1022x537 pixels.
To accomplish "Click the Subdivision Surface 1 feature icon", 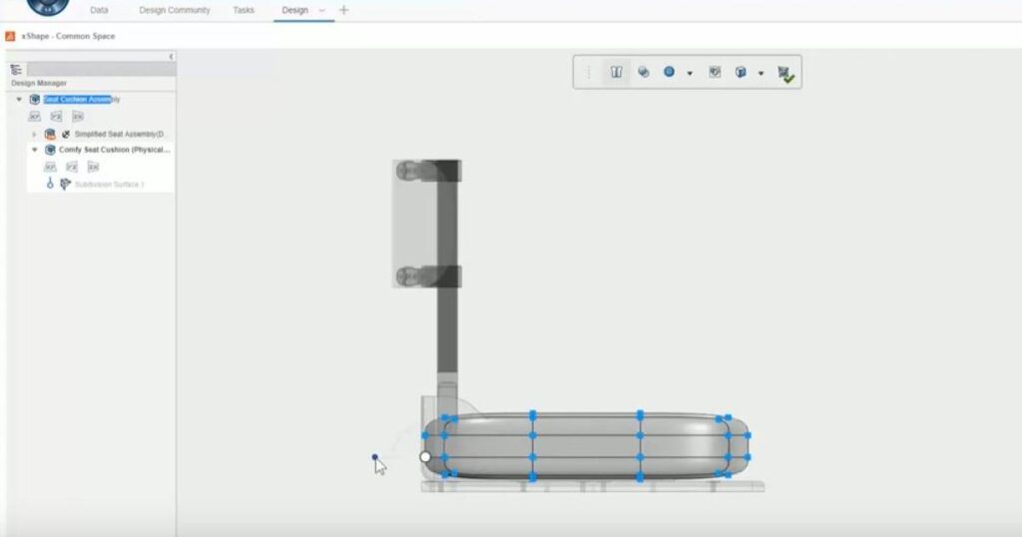I will (x=66, y=185).
